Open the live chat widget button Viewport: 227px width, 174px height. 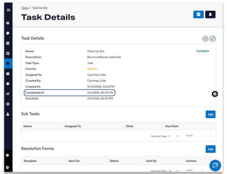coord(215,166)
